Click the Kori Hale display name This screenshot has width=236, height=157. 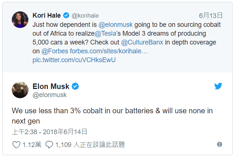click(x=47, y=15)
